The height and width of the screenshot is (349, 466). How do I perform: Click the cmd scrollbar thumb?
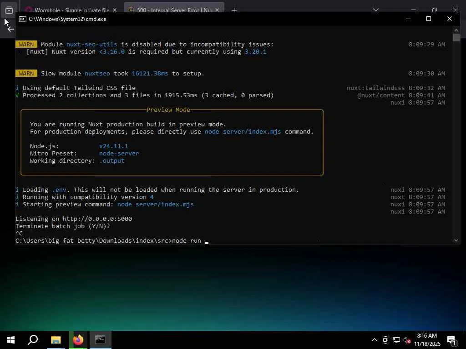pos(456,37)
